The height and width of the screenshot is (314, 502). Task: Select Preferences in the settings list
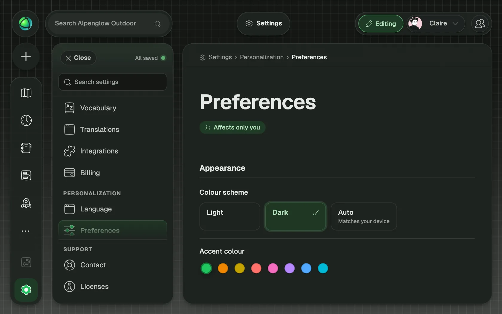pos(113,230)
